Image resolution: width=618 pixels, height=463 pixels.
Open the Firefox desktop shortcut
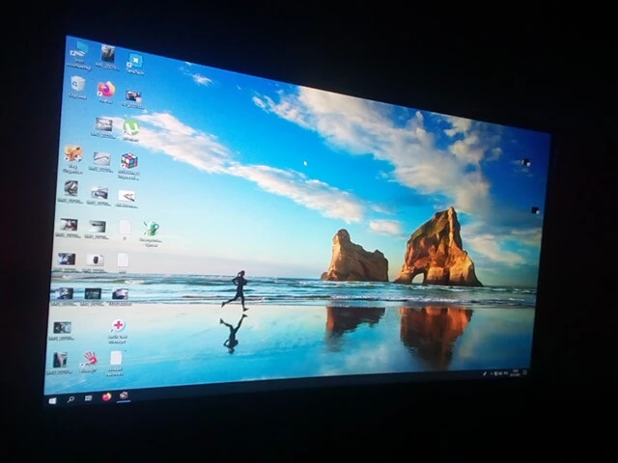click(106, 92)
